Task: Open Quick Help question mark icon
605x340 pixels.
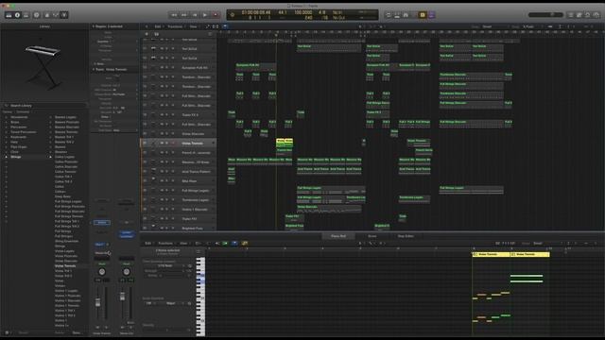Action: click(37, 15)
